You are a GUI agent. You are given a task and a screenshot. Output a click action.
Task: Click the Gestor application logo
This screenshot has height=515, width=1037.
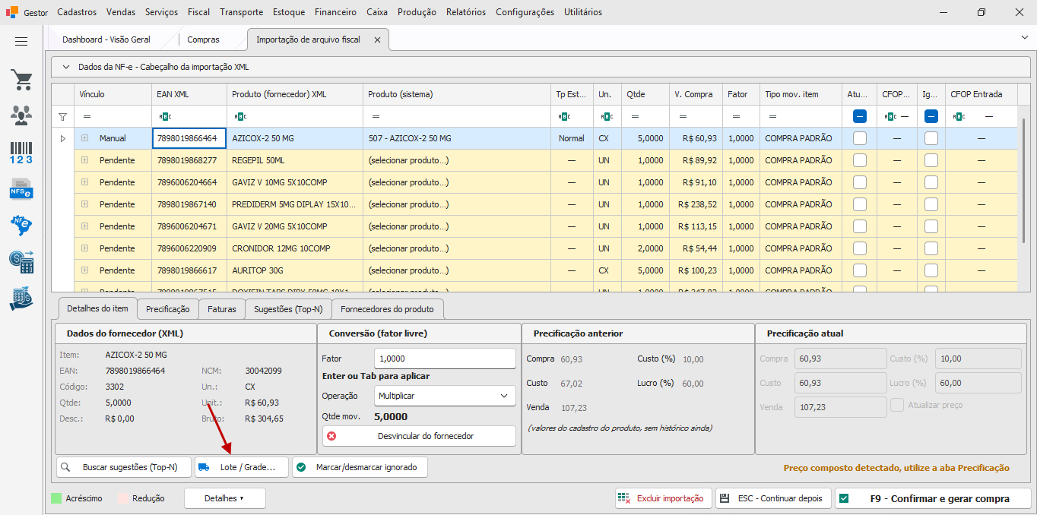(12, 12)
